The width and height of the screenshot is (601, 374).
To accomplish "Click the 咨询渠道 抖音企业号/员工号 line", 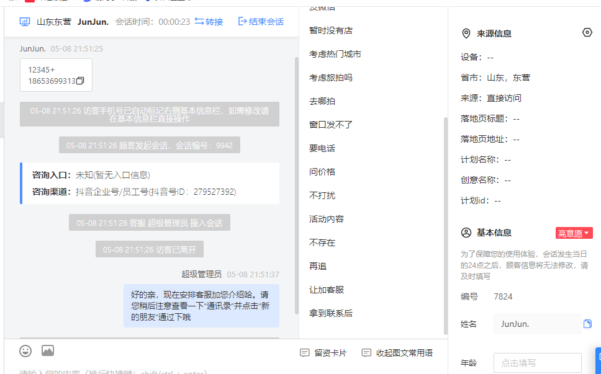I will (134, 192).
